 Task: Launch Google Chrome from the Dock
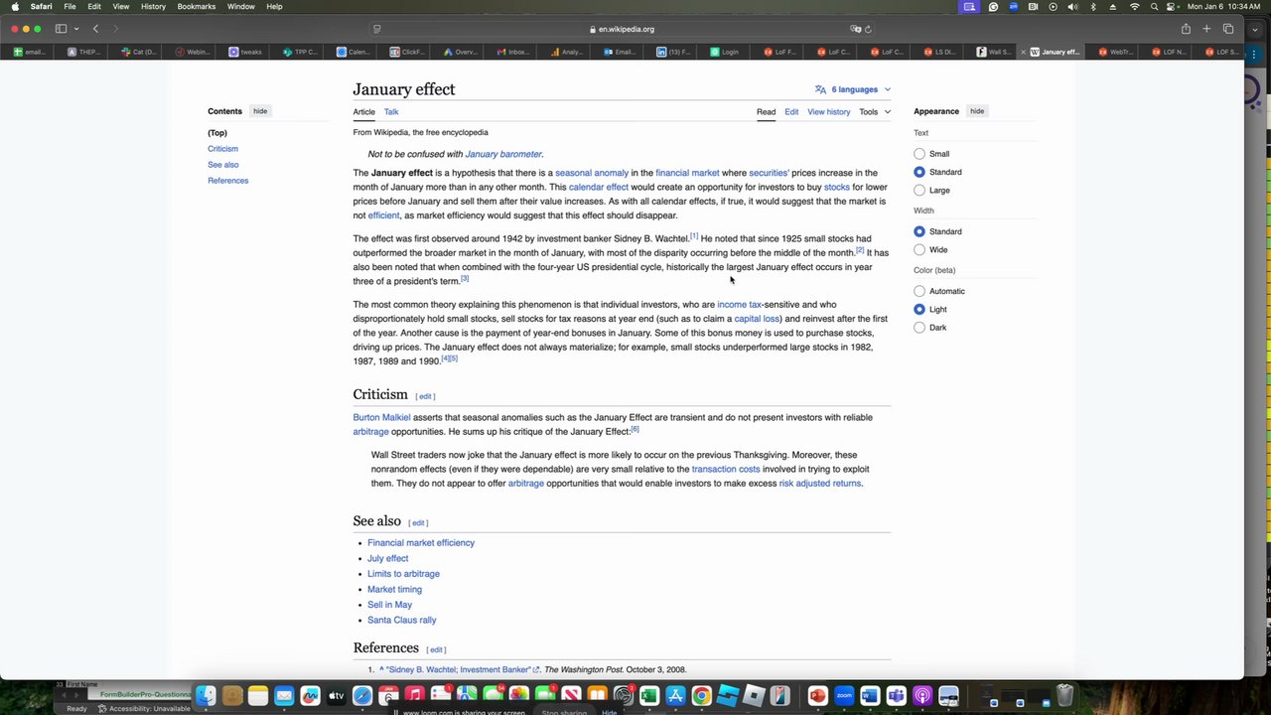701,696
